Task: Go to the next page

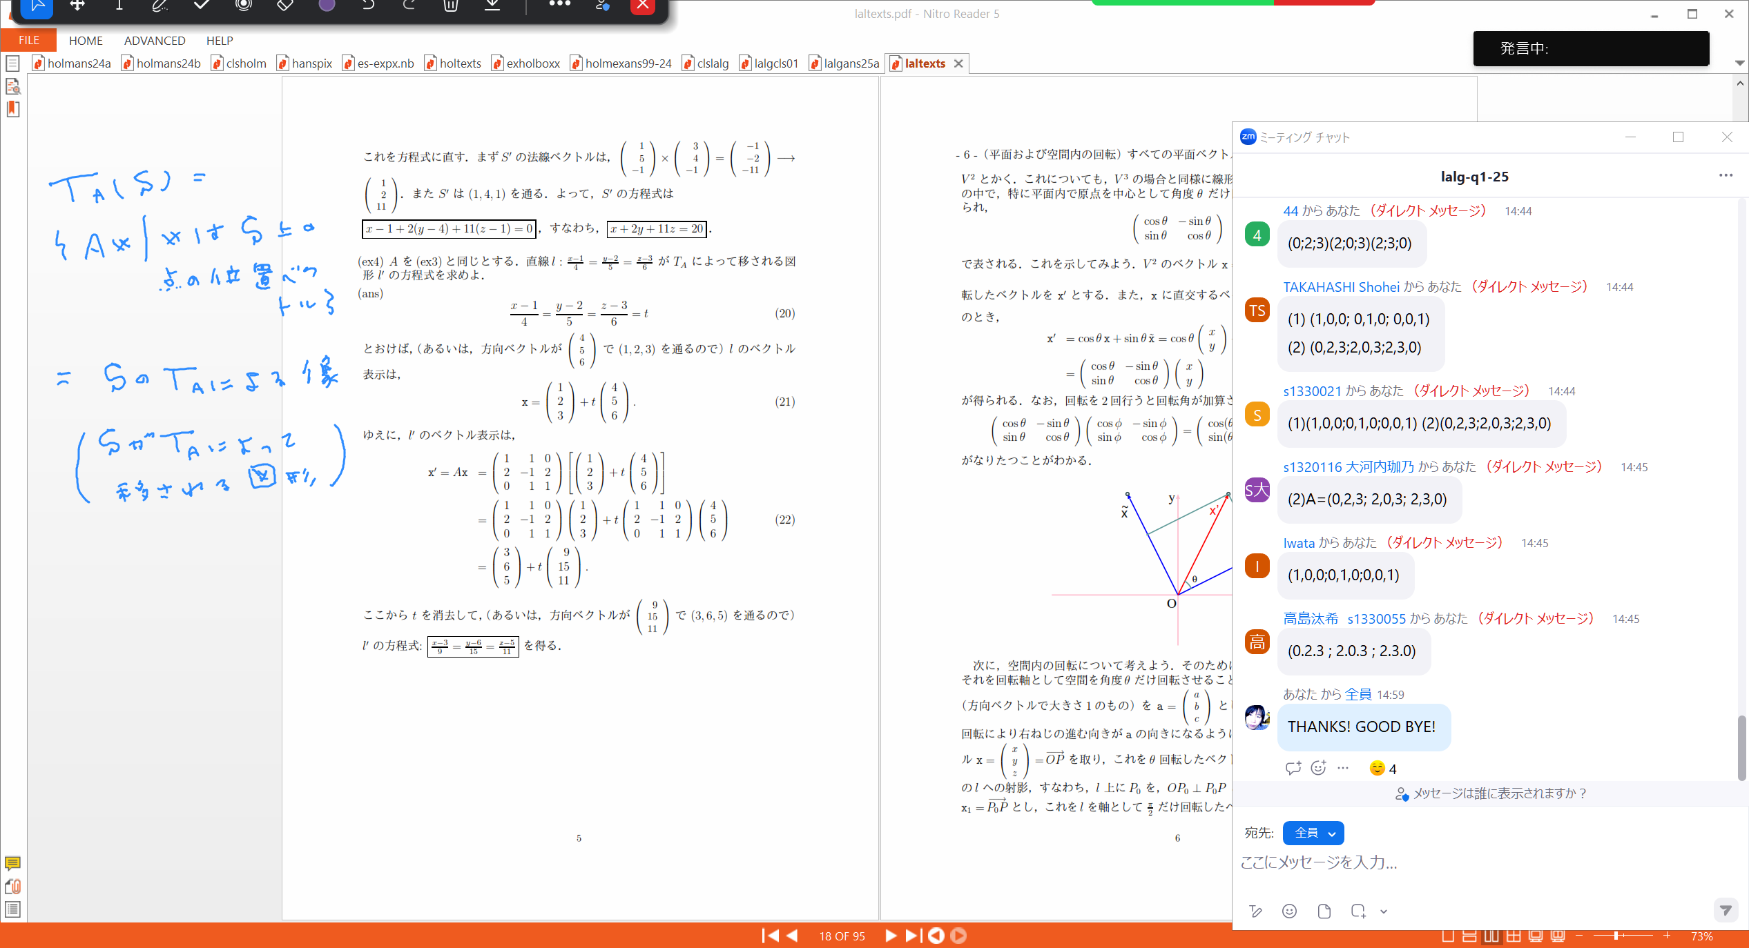Action: (891, 936)
